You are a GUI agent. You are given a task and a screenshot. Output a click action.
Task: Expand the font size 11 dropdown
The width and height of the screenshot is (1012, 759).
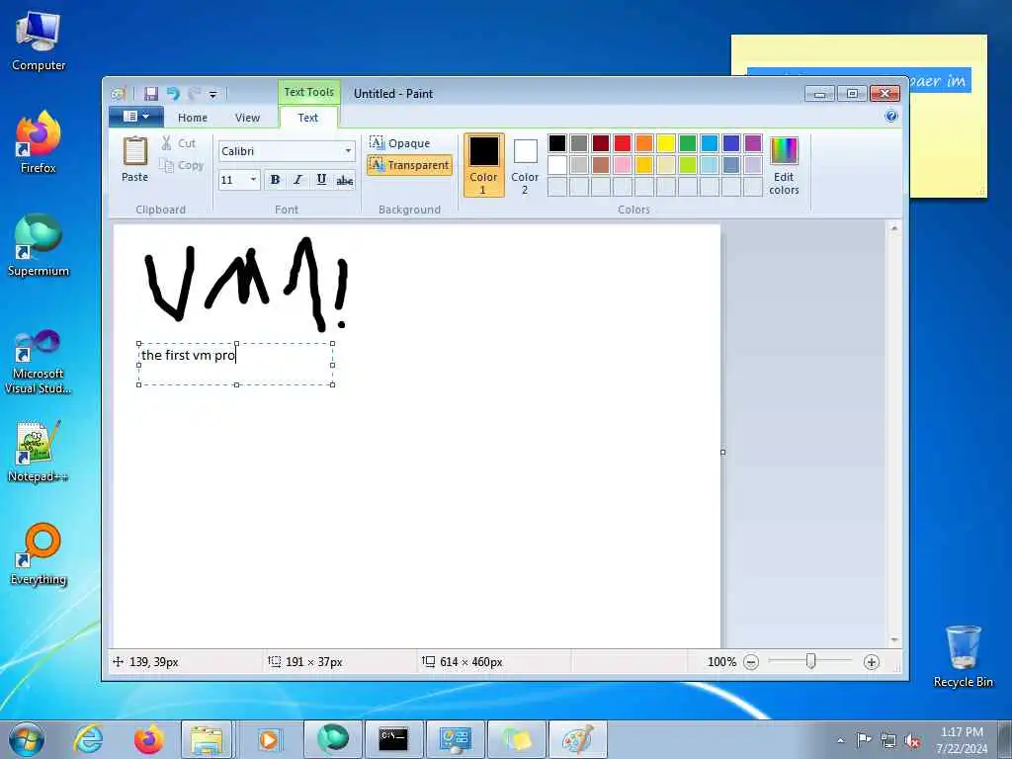pyautogui.click(x=254, y=180)
